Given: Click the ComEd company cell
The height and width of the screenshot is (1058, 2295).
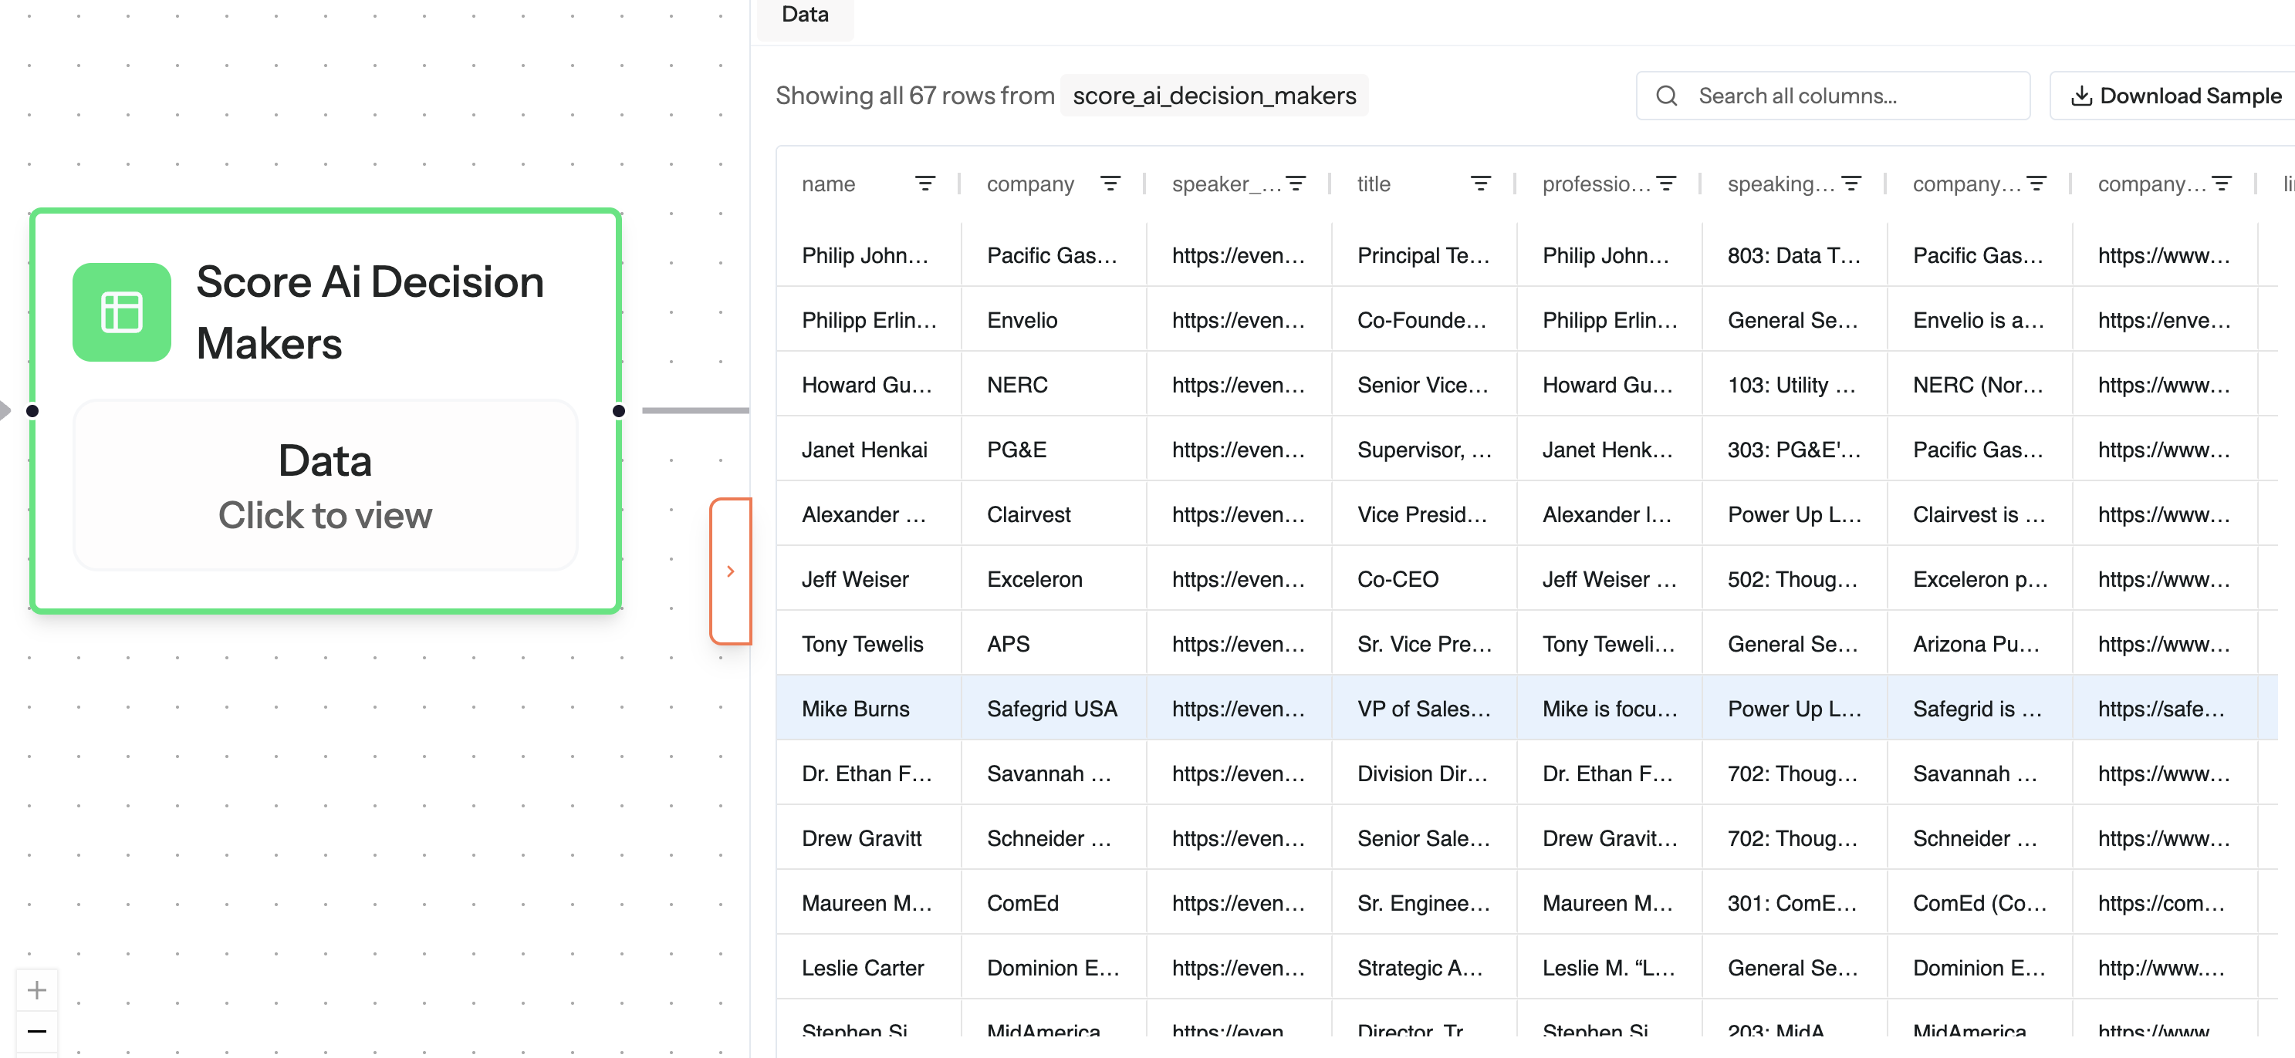Looking at the screenshot, I should coord(1054,903).
